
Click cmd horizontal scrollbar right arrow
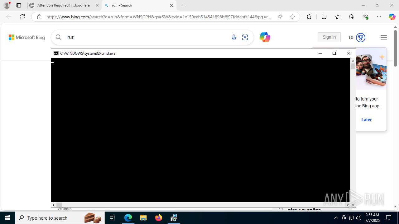click(x=348, y=205)
